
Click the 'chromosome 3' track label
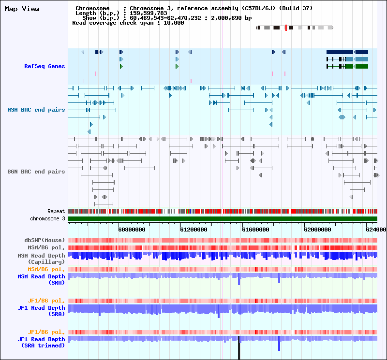point(47,219)
